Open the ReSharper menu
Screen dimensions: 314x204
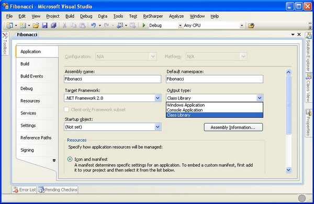(x=153, y=16)
